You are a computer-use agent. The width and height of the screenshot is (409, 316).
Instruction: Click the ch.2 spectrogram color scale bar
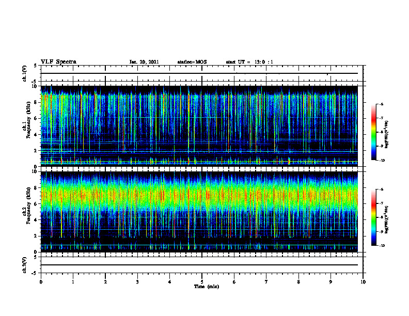click(373, 217)
